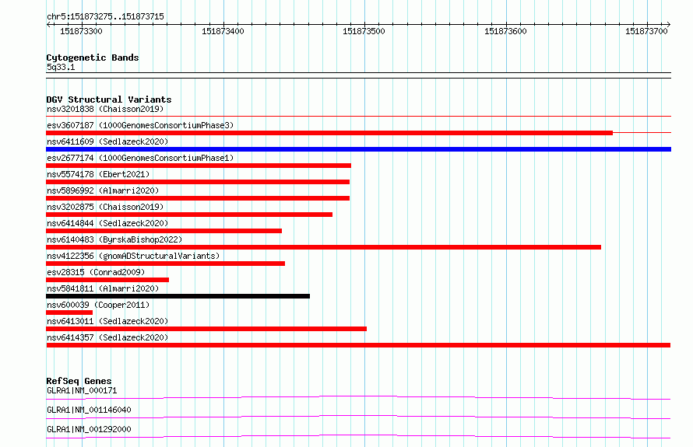Click the nsv3201838 (Chaisson2019) variant label
This screenshot has height=447, width=693.
pos(105,109)
